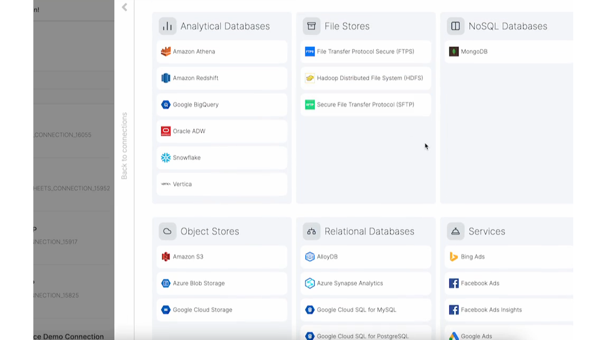Pick File Transfer Protocol Secure (FTPS)
Viewport: 605px width, 340px height.
[365, 52]
